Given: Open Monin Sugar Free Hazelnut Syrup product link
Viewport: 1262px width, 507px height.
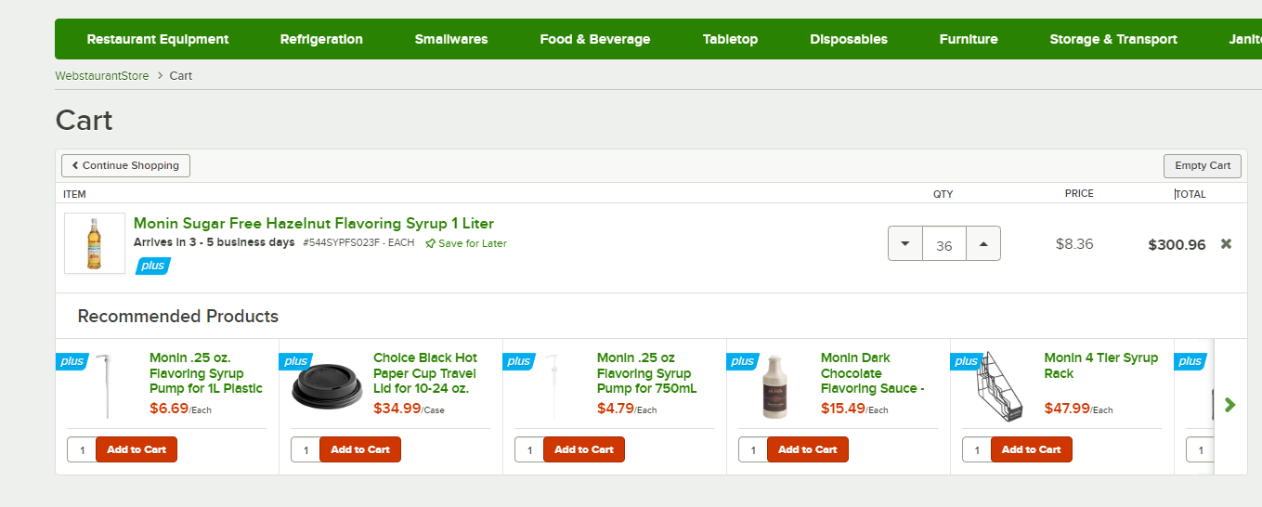Looking at the screenshot, I should [314, 224].
